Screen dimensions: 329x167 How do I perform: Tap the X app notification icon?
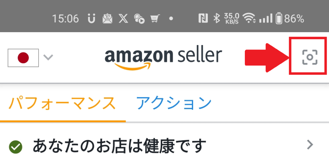(x=123, y=19)
